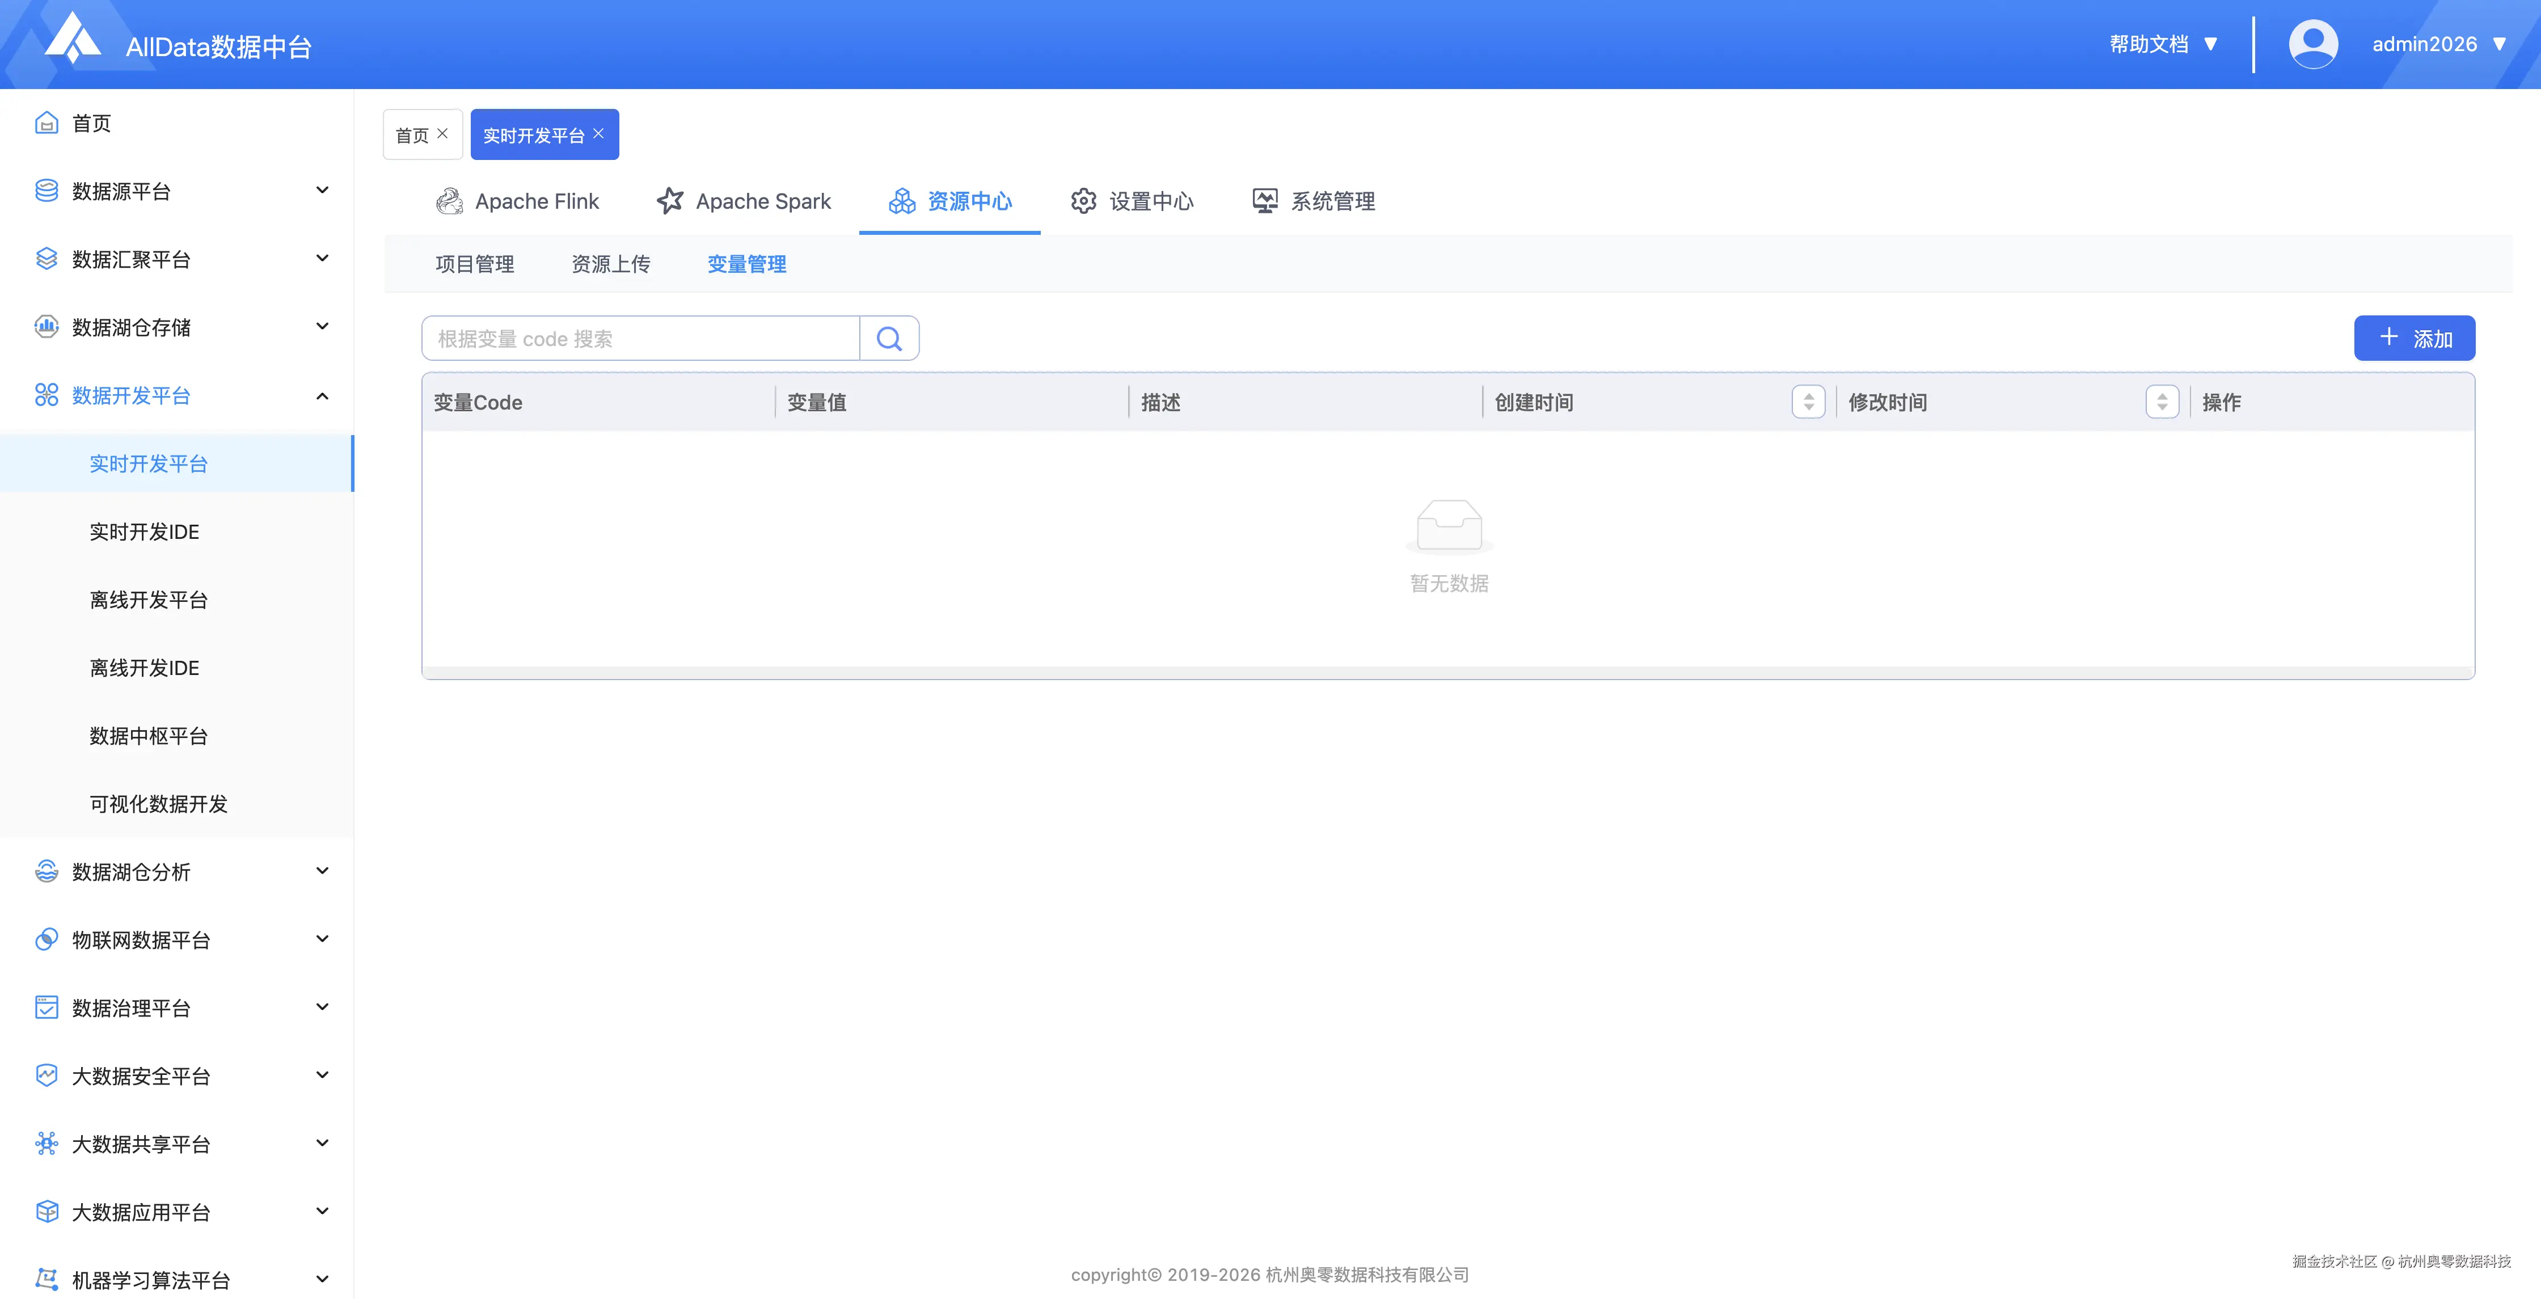Click the magnifier search icon button
Viewport: 2541px width, 1299px height.
[x=889, y=338]
